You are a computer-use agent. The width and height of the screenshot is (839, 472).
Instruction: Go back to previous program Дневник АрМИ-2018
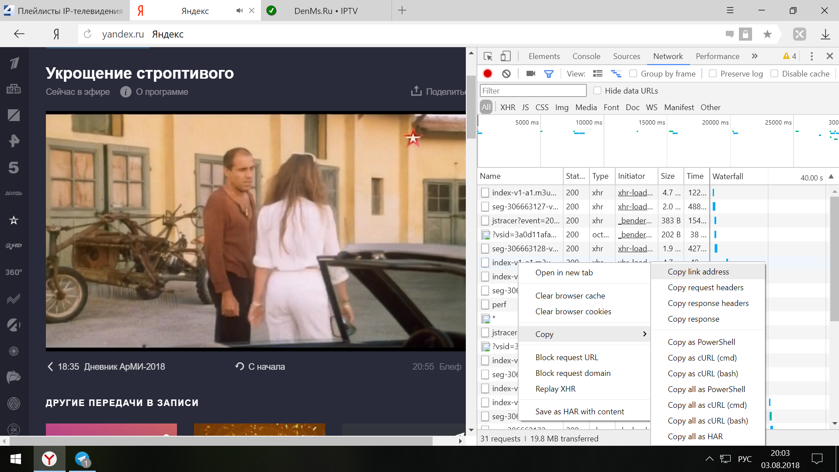click(106, 367)
